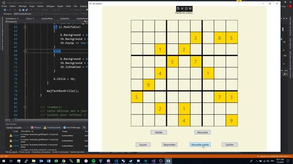This screenshot has height=164, width=293.
Task: Click the third icon in sudoku debug toolbar
Action: coord(186,9)
